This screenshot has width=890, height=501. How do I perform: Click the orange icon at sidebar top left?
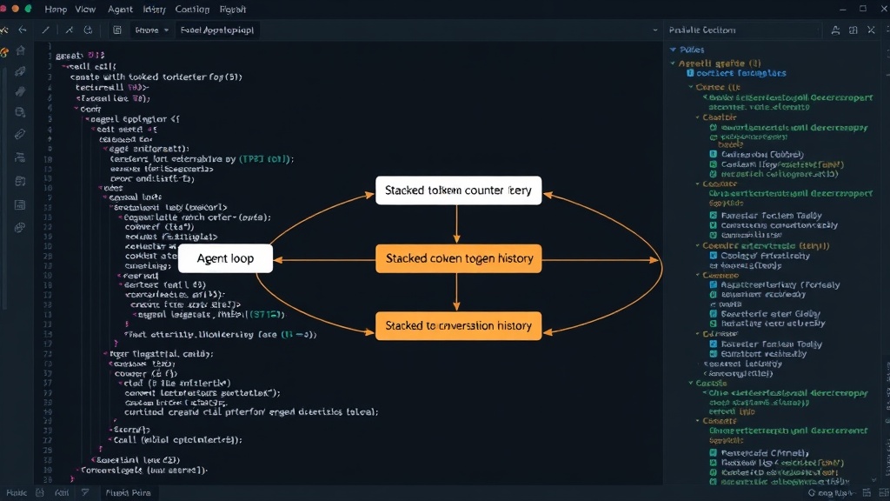pos(4,53)
